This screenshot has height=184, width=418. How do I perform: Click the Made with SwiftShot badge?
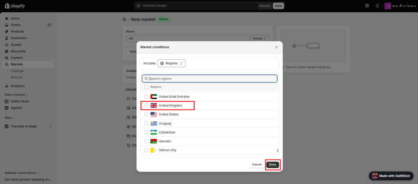pyautogui.click(x=391, y=176)
